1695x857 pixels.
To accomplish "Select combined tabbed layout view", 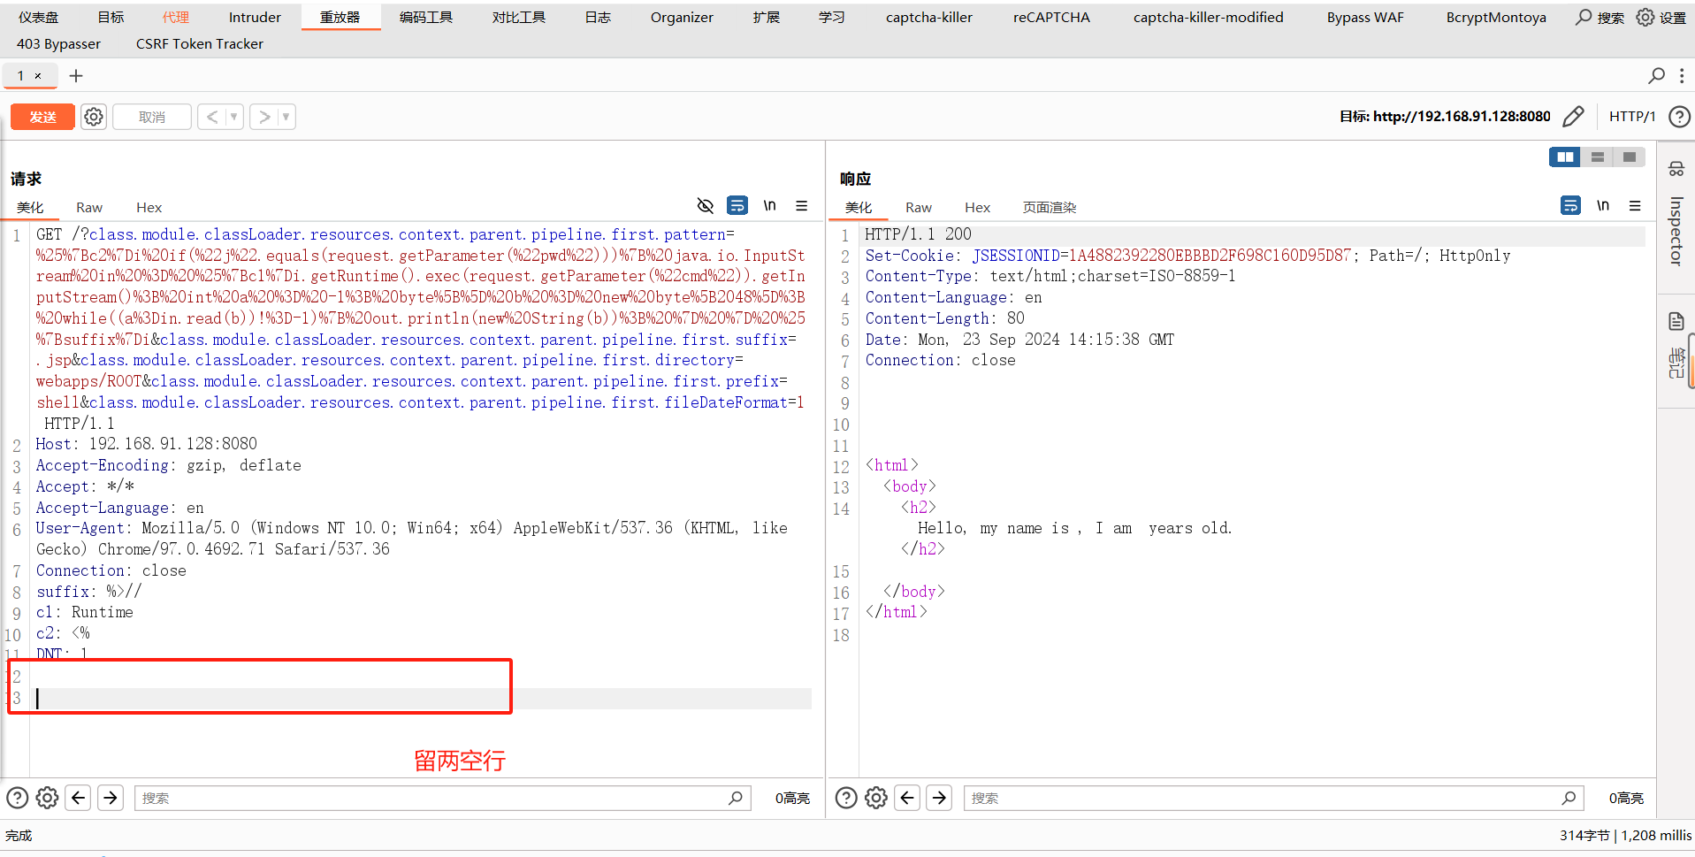I will click(1629, 157).
